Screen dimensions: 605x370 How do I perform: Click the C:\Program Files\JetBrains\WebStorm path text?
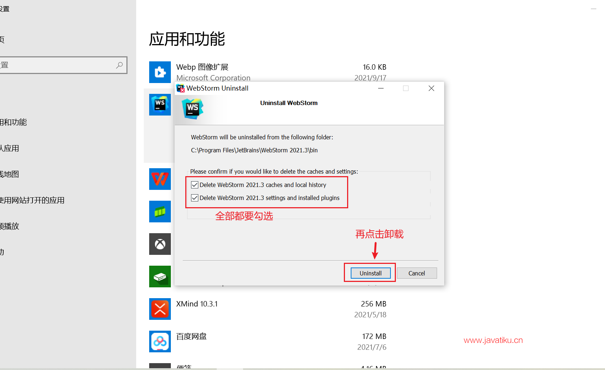[x=254, y=150]
